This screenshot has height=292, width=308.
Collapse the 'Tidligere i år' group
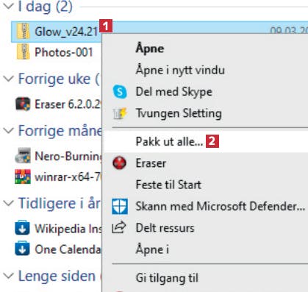point(9,203)
